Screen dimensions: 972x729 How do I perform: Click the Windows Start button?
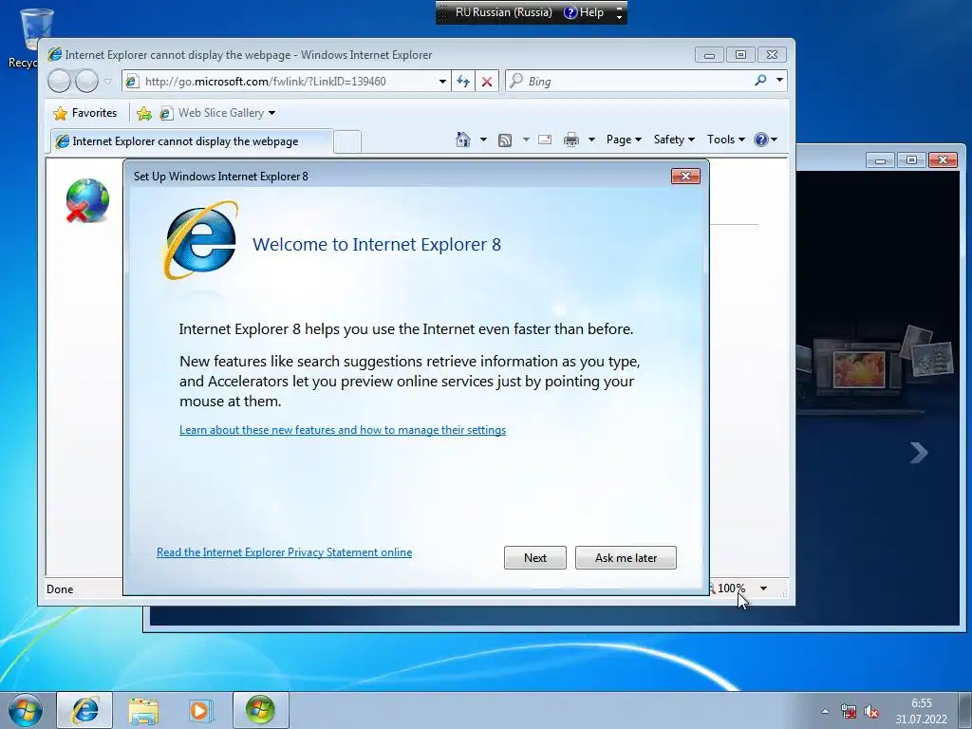[x=26, y=710]
